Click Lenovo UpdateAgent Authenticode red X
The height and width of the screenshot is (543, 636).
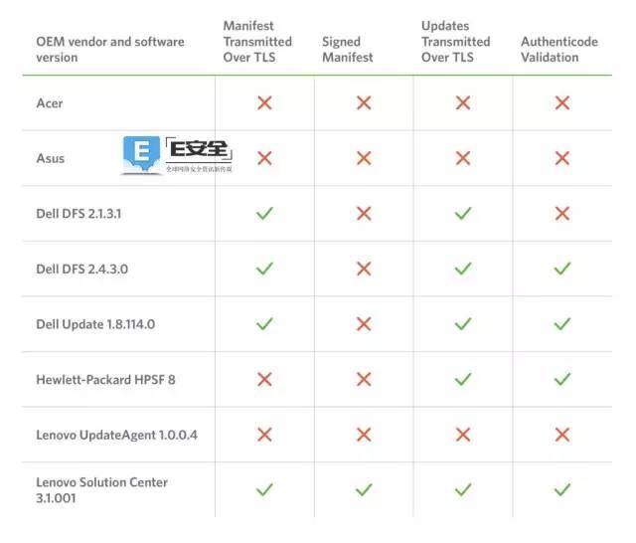[562, 435]
